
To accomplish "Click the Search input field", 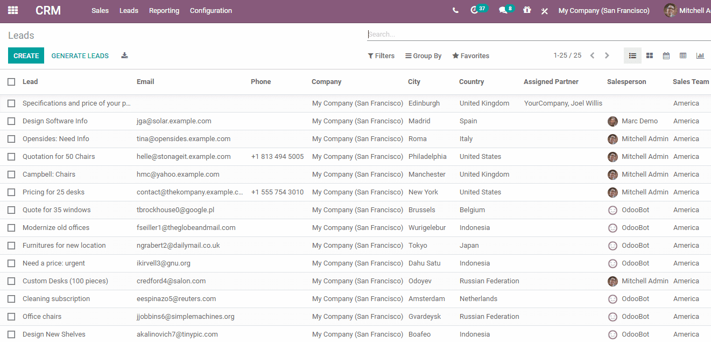I will (539, 34).
